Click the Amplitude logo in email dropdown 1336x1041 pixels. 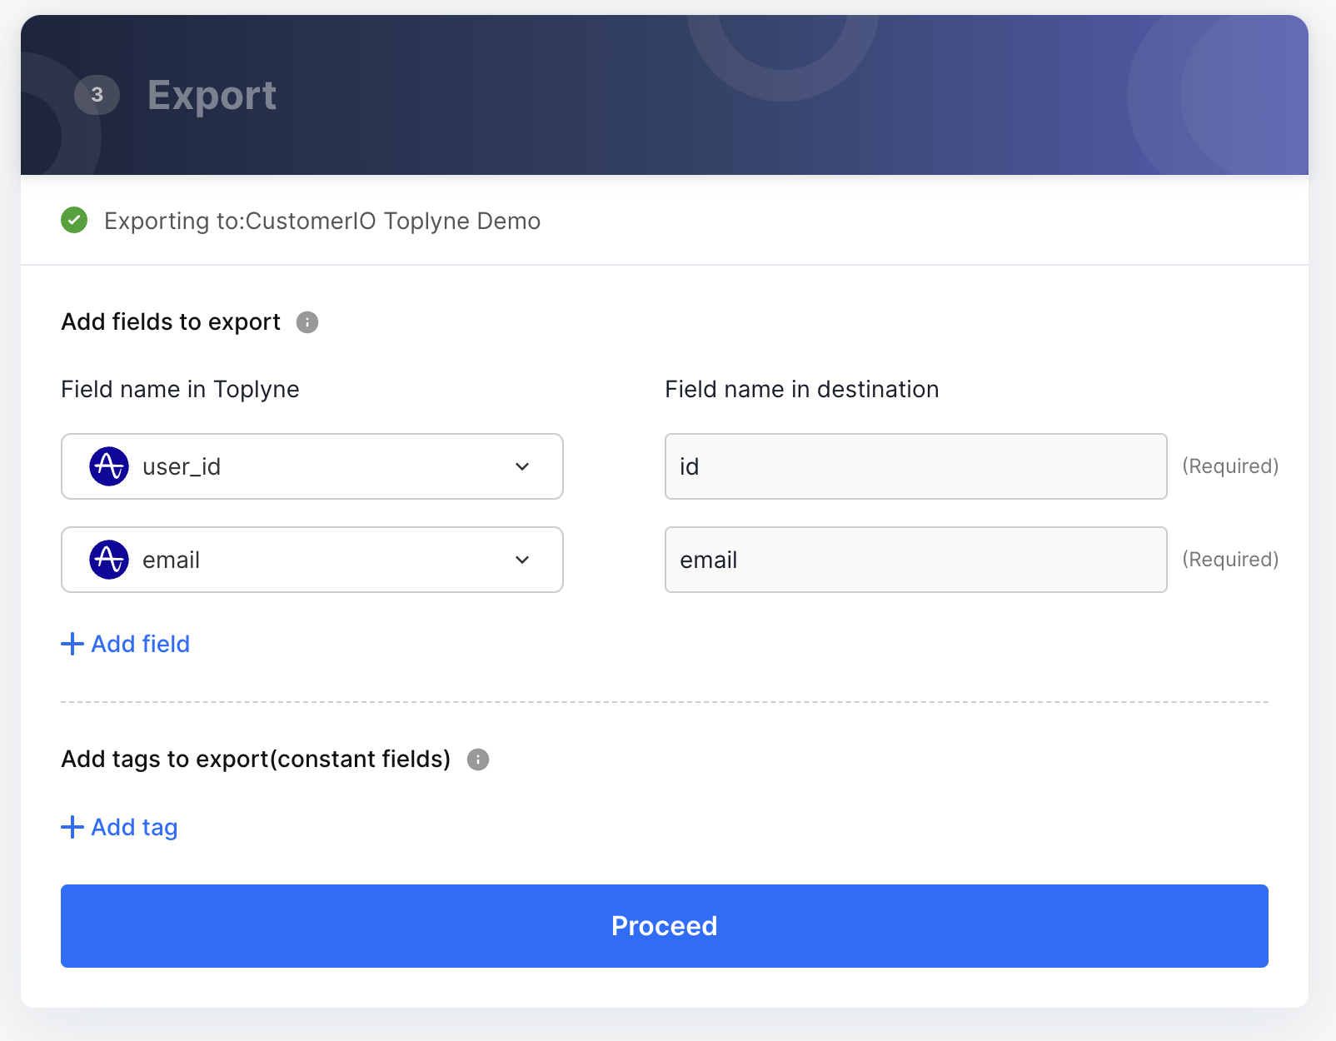point(109,560)
